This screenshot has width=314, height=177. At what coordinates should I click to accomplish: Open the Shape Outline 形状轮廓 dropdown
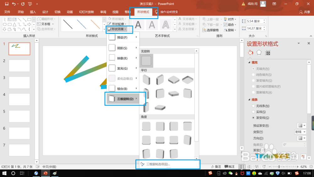point(117,24)
